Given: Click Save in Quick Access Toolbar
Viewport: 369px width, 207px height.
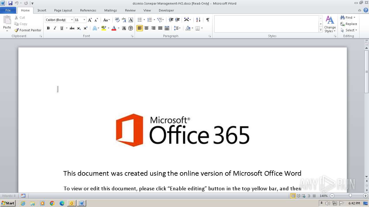Looking at the screenshot, I should 10,3.
